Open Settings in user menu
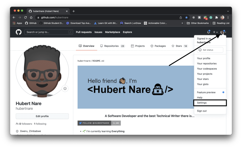 pyautogui.click(x=210, y=103)
